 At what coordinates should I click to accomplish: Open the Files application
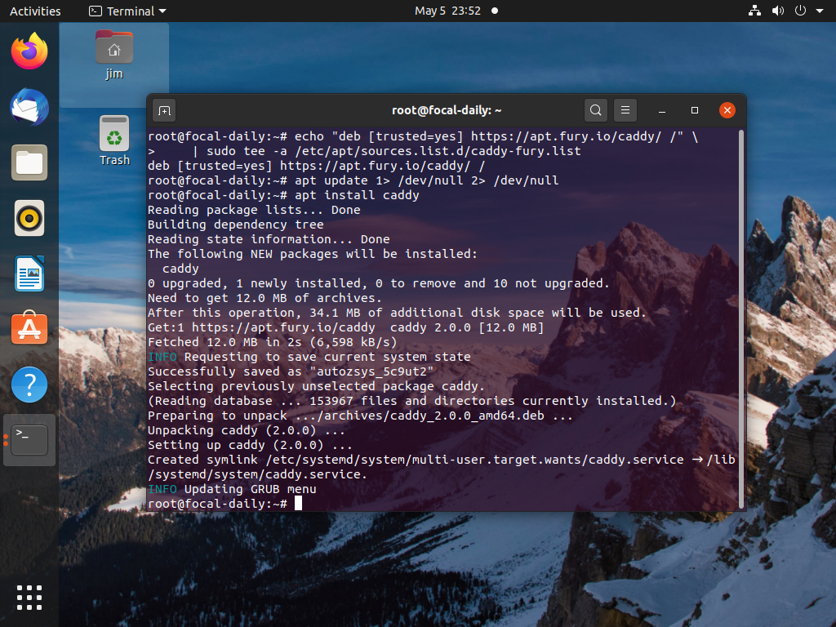click(29, 162)
